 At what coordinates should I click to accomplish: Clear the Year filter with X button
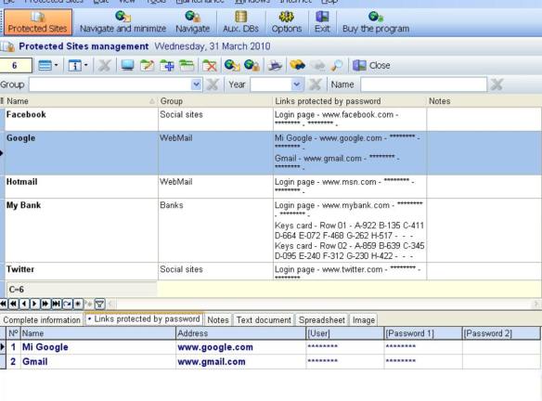[315, 84]
